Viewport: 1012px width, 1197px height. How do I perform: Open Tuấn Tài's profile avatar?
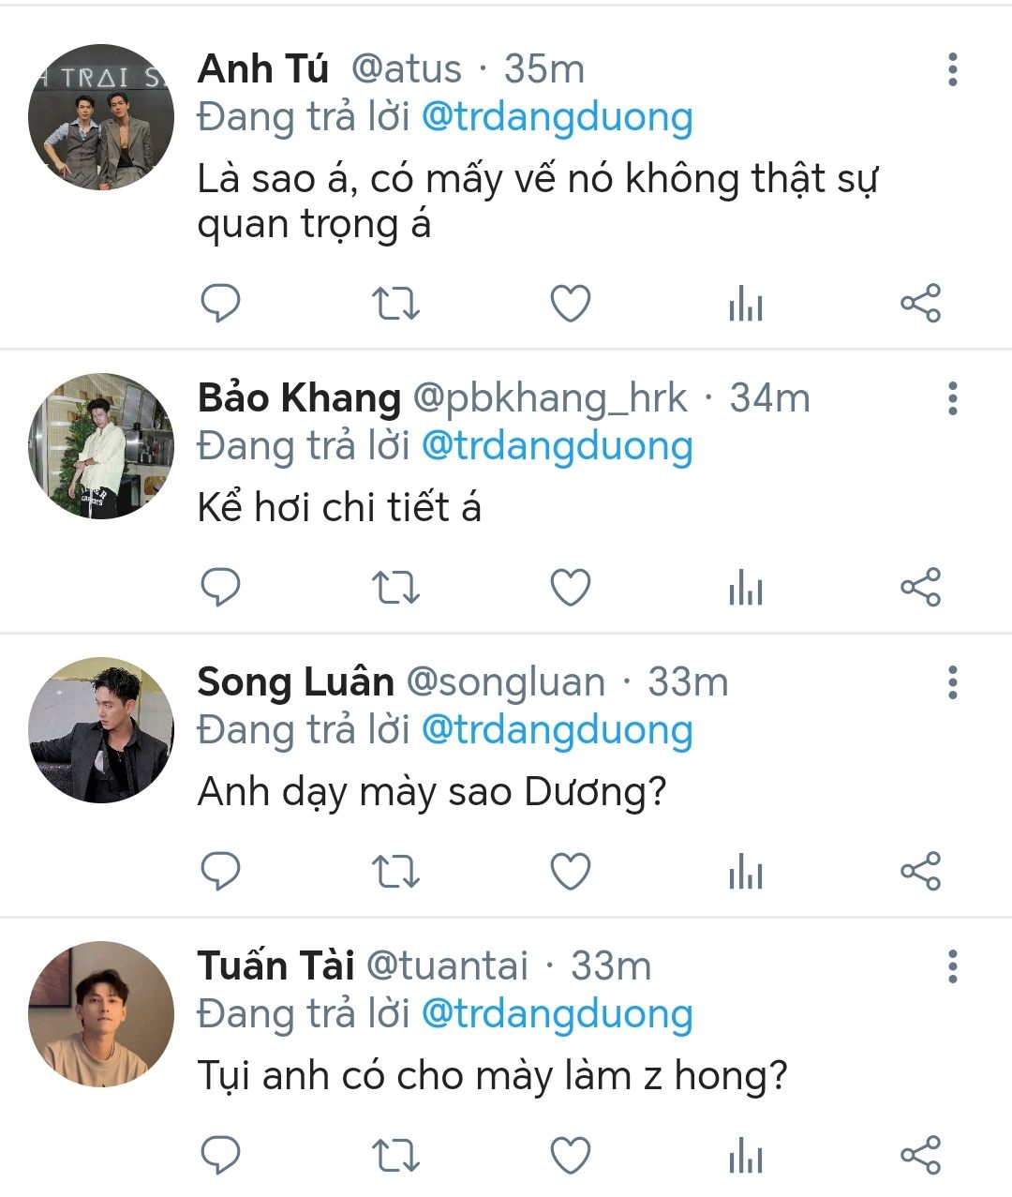pyautogui.click(x=101, y=1014)
